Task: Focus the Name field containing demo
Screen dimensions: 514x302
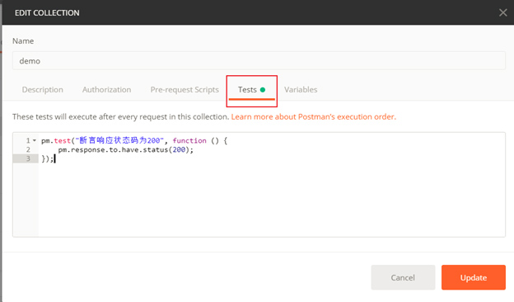Action: [259, 61]
